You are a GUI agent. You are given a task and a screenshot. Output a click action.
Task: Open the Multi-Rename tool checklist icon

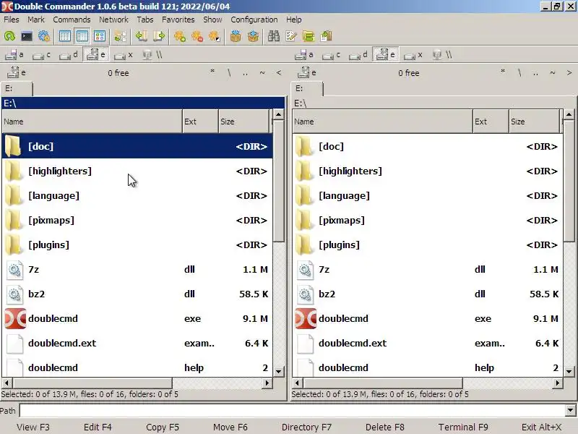point(291,36)
